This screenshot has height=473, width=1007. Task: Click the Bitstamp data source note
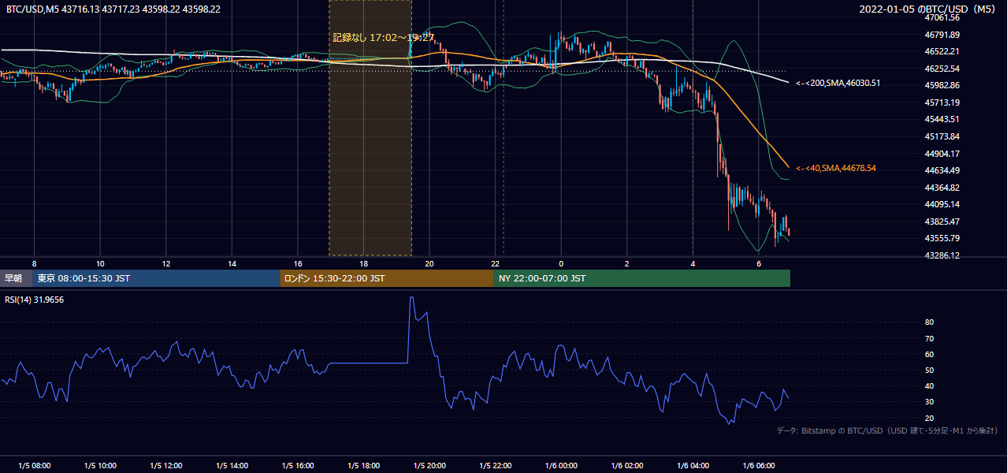[x=887, y=430]
